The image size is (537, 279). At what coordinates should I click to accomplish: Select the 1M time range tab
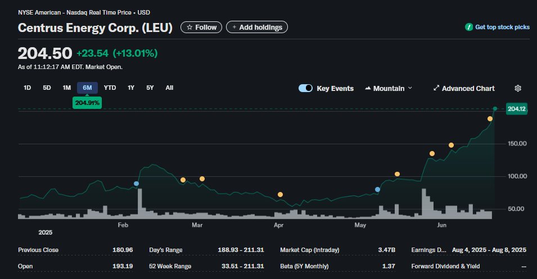click(66, 88)
